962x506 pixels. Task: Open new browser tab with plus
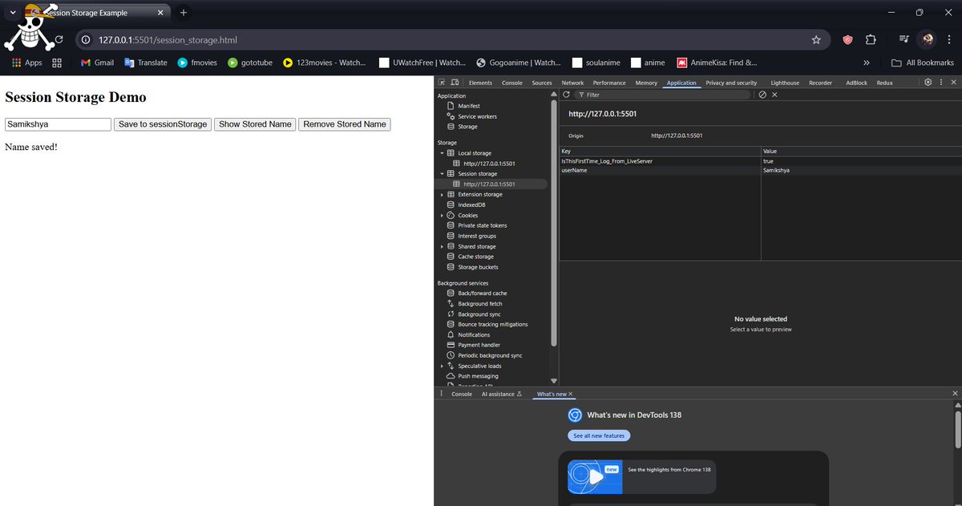pyautogui.click(x=184, y=13)
